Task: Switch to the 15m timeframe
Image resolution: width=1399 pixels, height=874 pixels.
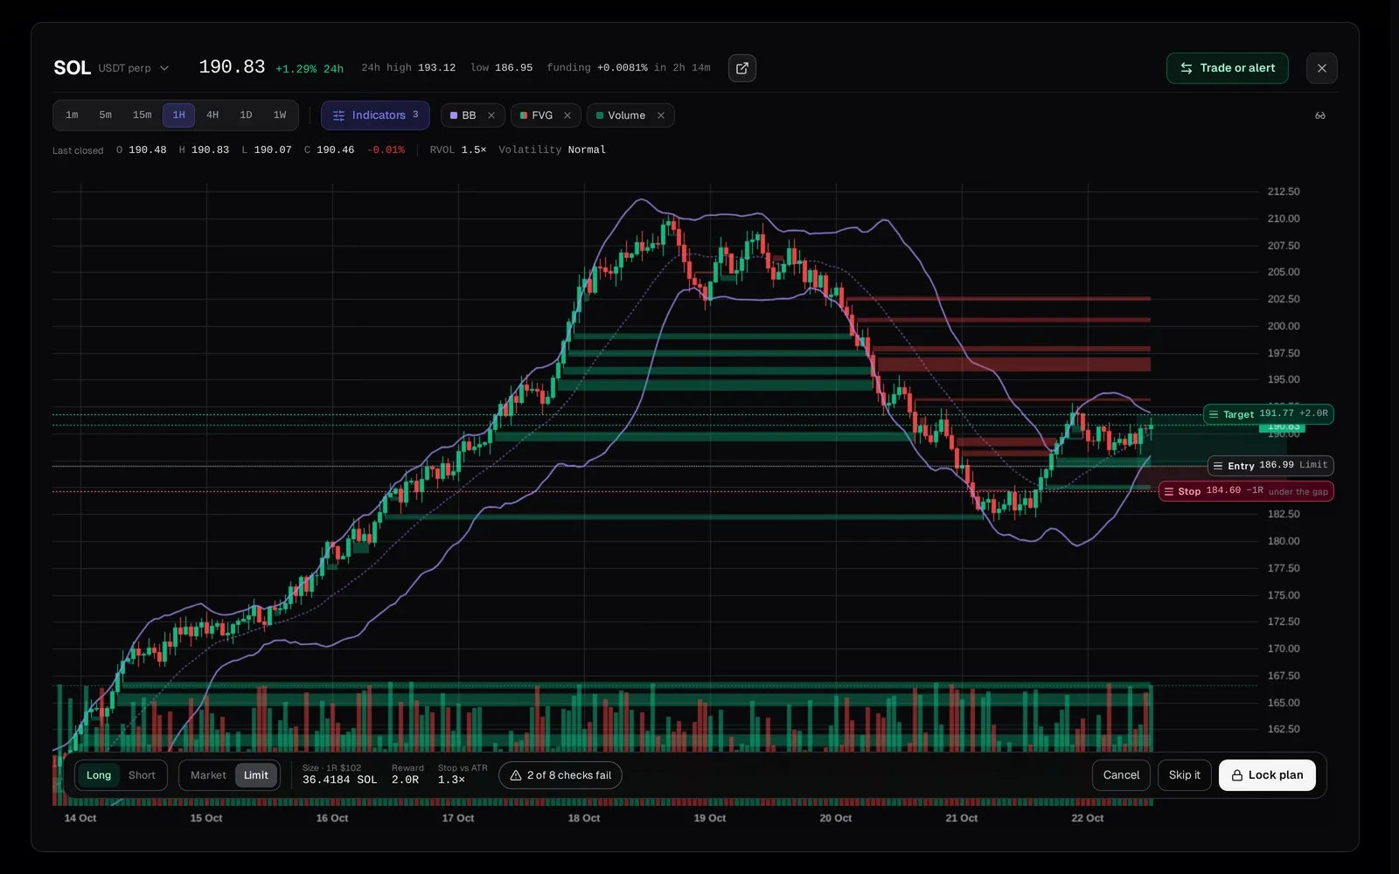Action: 142,115
